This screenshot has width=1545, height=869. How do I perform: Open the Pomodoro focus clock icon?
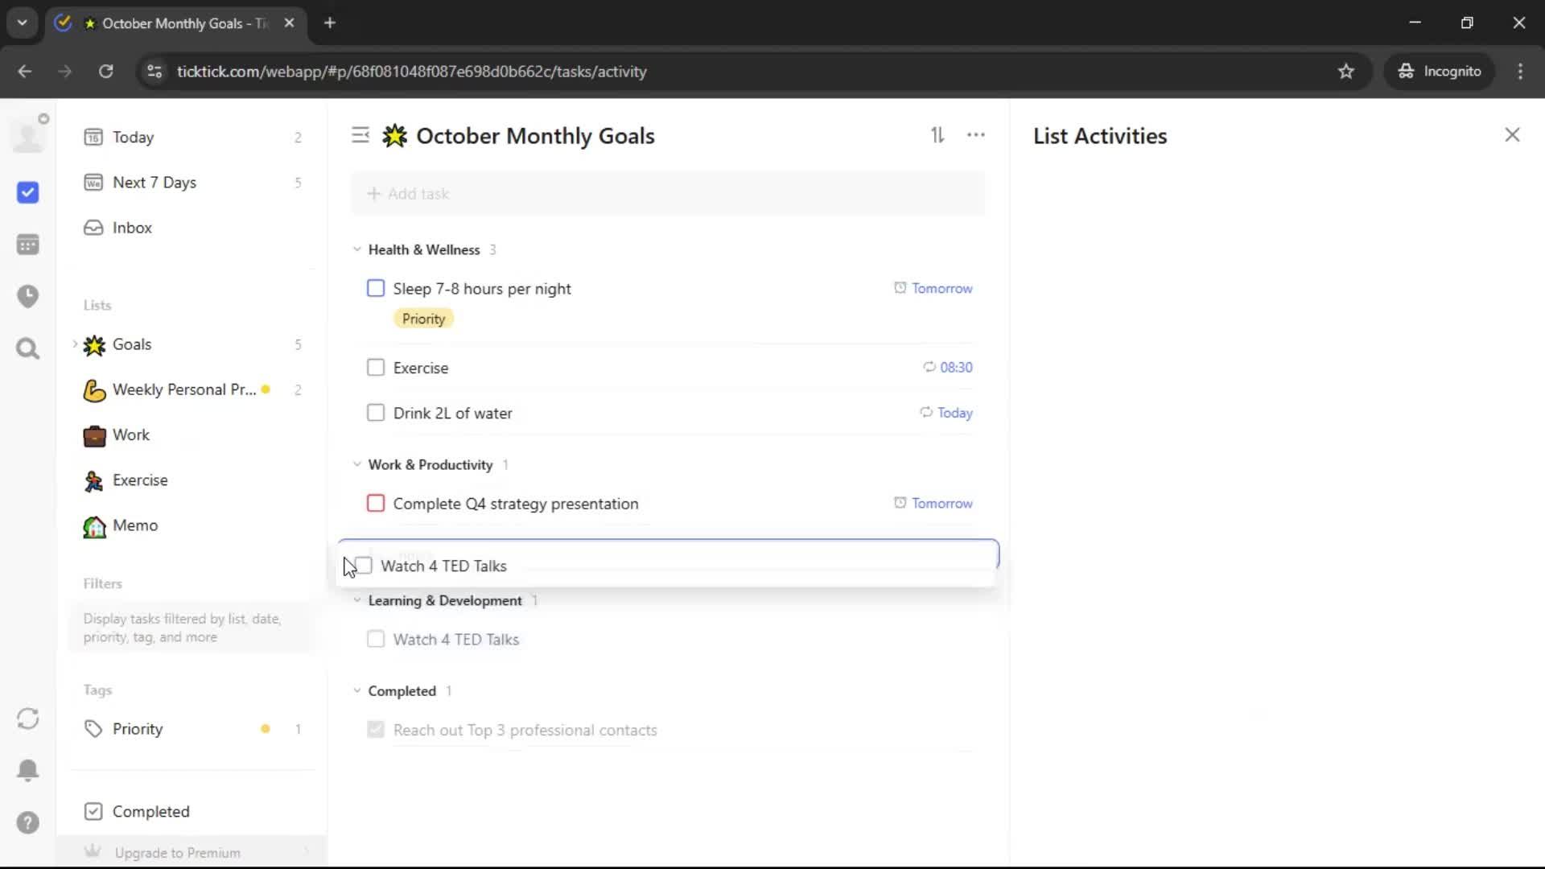pyautogui.click(x=27, y=296)
